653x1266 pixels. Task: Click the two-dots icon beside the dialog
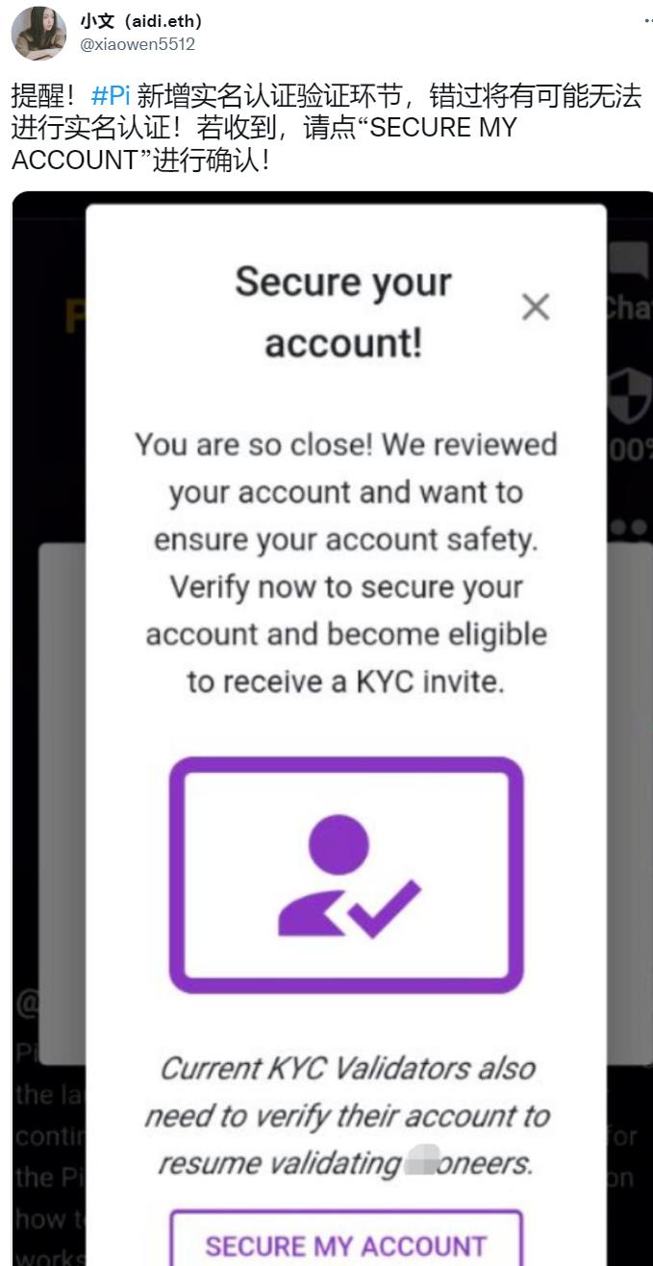(630, 528)
